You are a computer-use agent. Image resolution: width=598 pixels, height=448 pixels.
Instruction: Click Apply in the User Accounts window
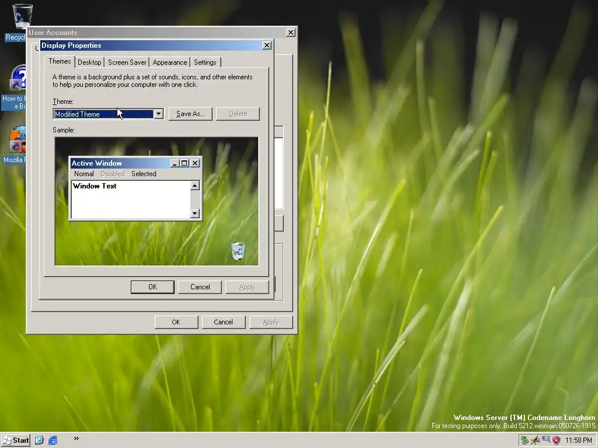[271, 322]
